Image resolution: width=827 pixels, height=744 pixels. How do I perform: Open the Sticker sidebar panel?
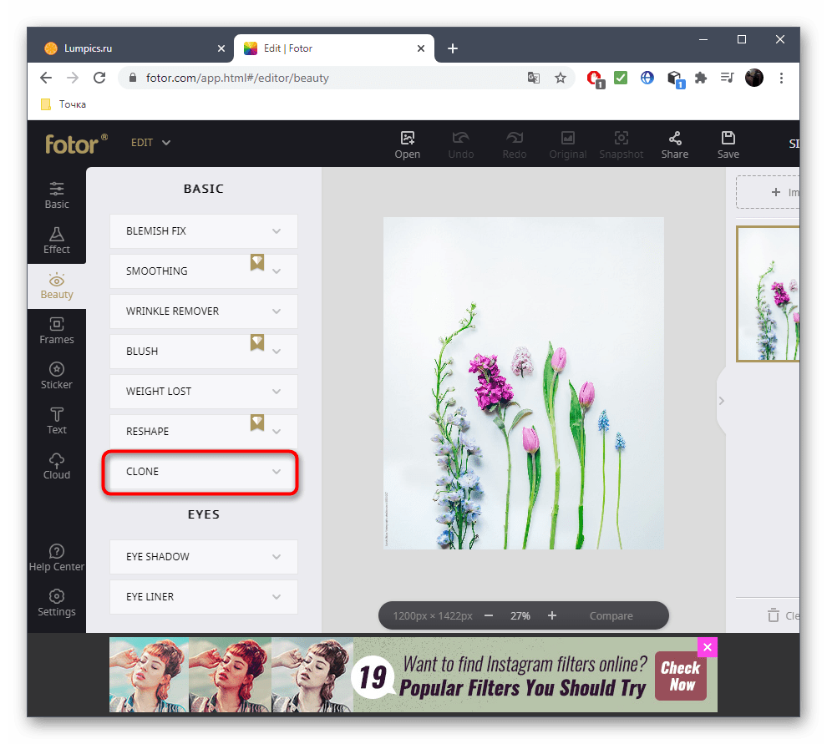[57, 375]
